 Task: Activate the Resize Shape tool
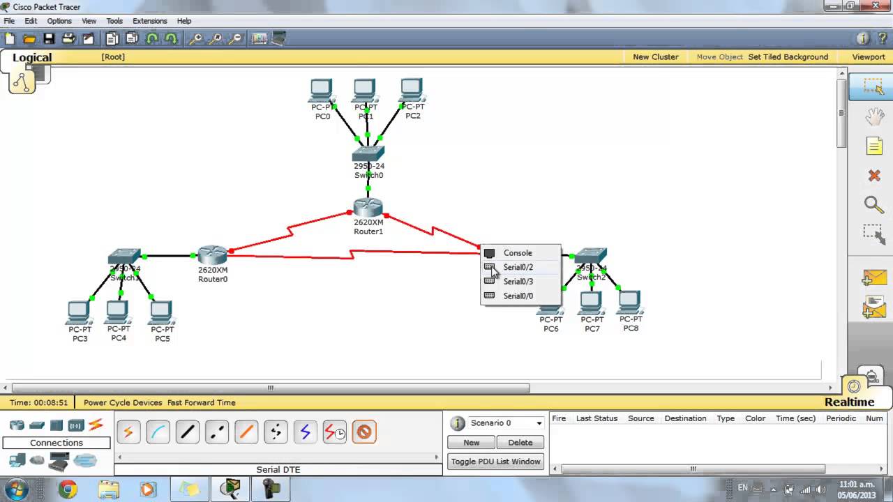(874, 234)
